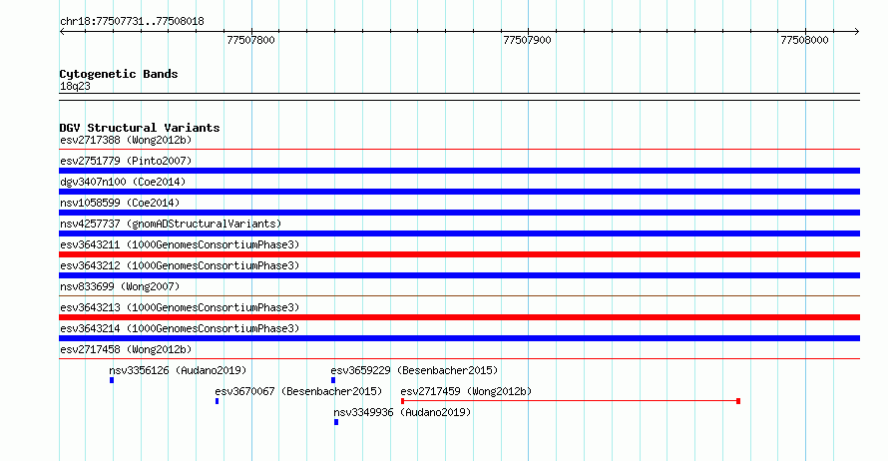Select the red bar under esv3643211

click(x=459, y=254)
